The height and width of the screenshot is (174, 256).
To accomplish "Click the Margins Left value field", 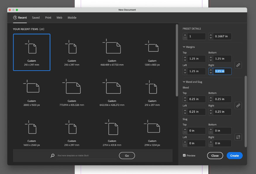I will click(196, 71).
